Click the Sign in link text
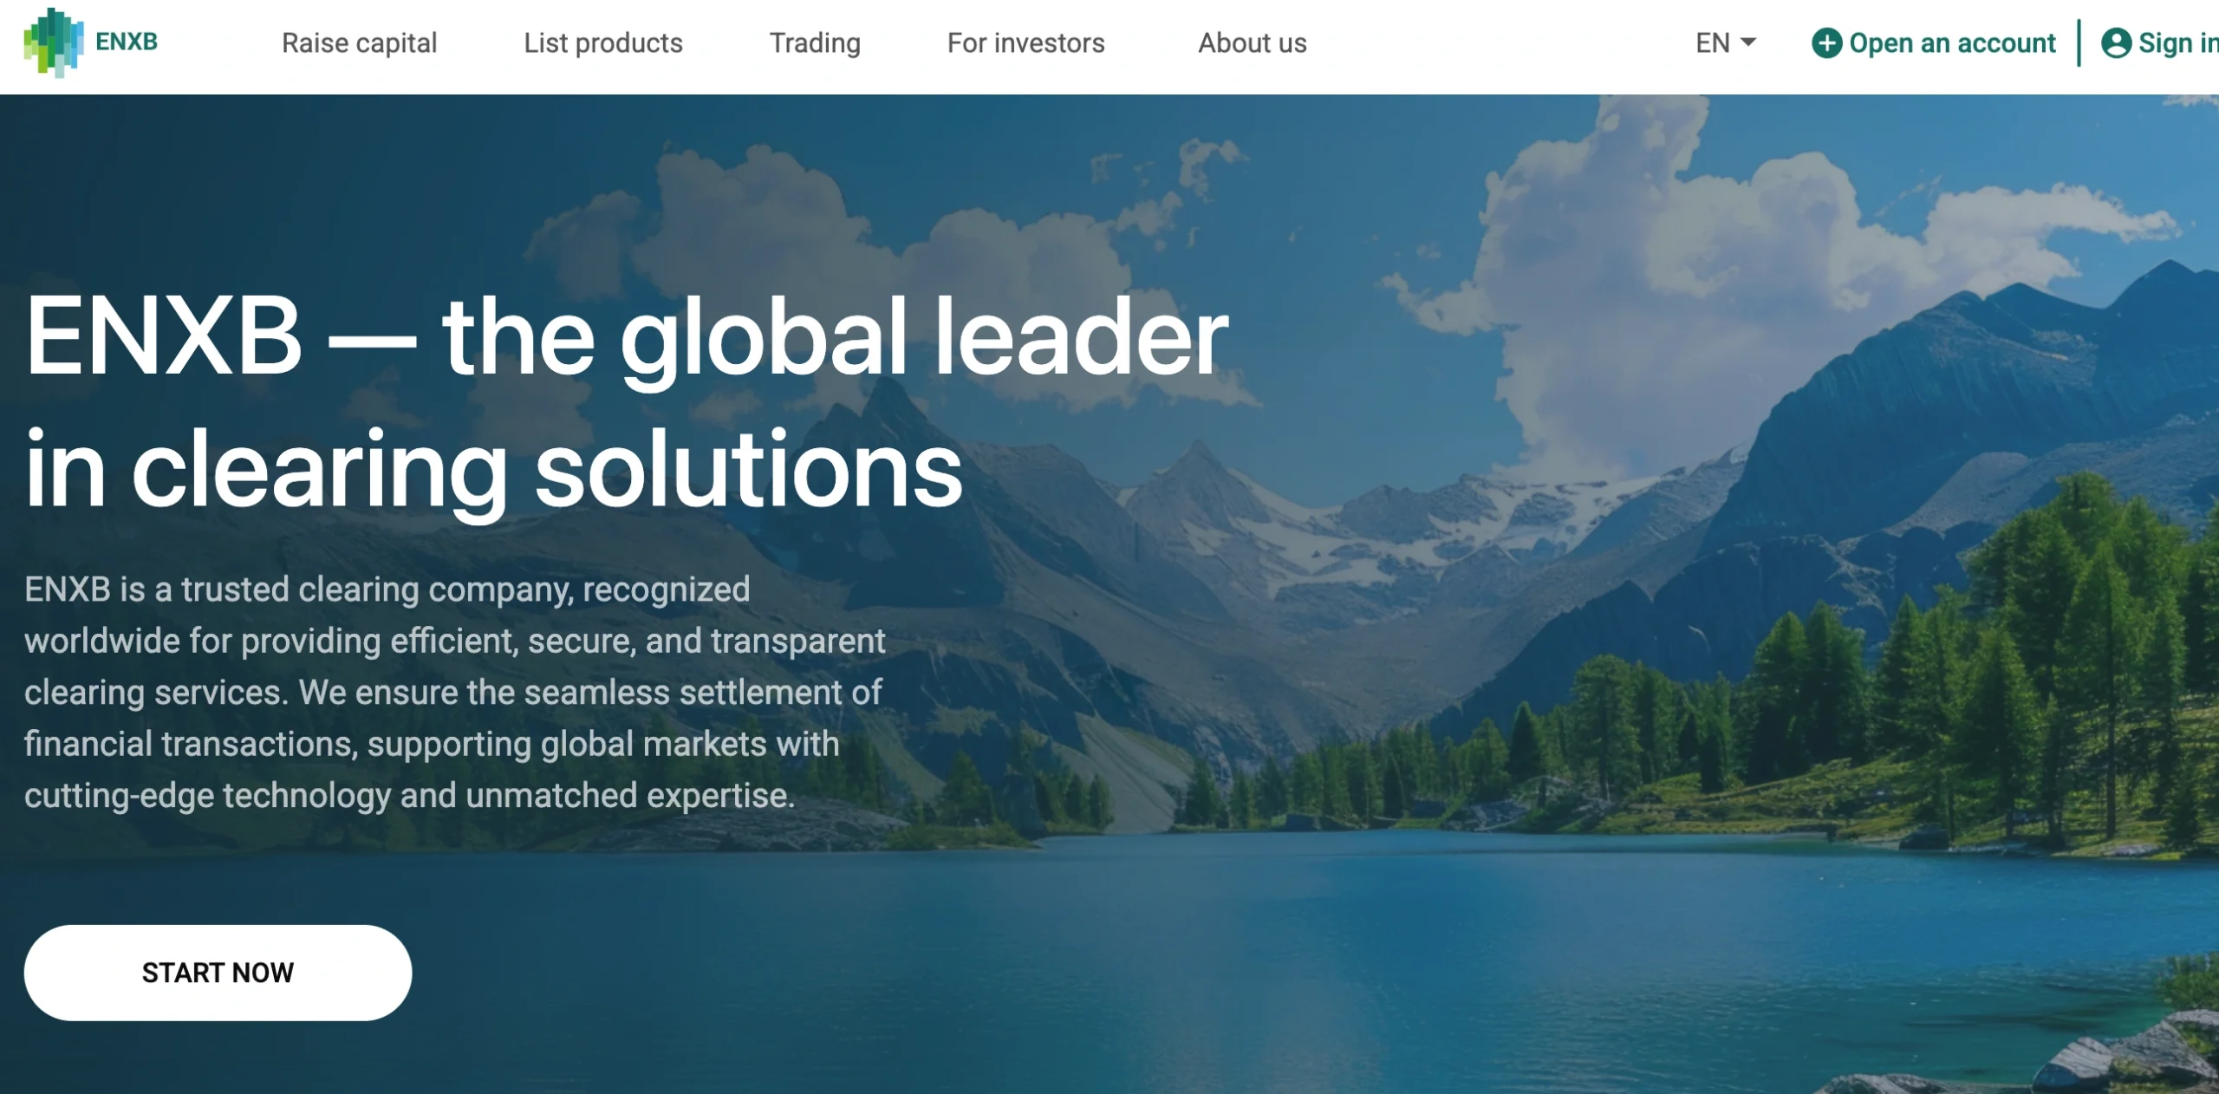 [2178, 43]
